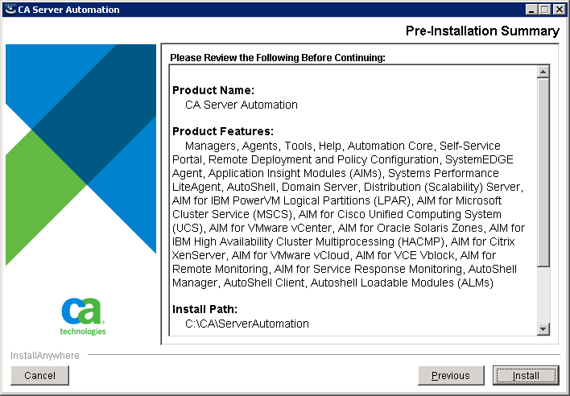Screen dimensions: 570x396
Task: Click the summary scrollbar up arrow
Action: point(543,72)
